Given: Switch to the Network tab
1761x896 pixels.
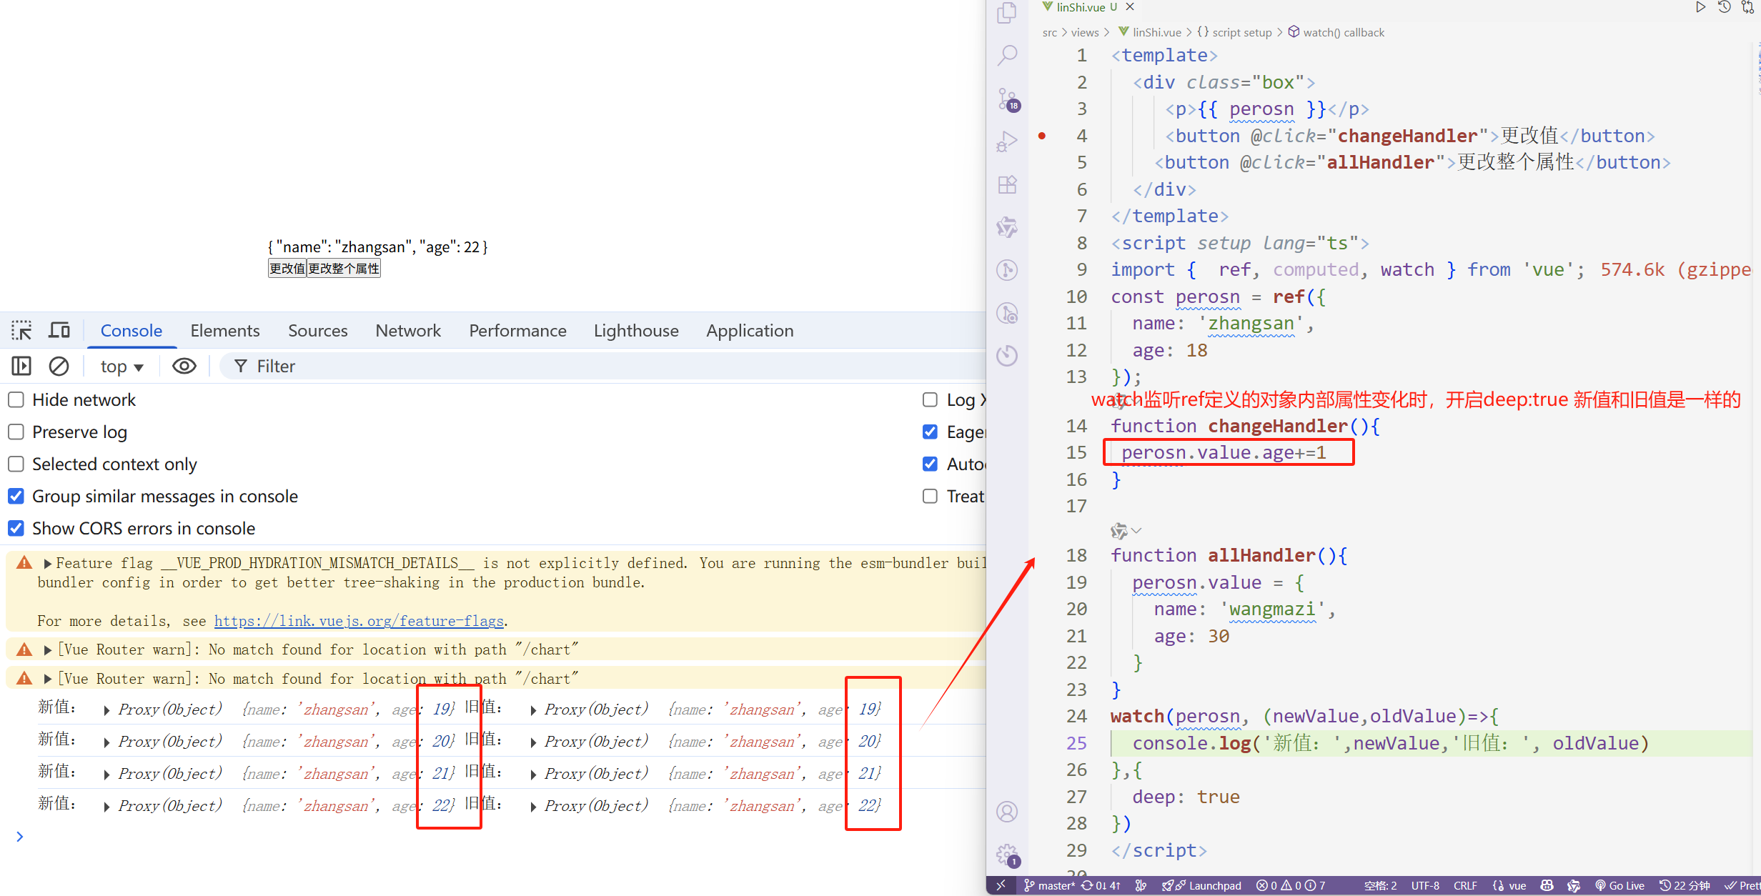Looking at the screenshot, I should tap(407, 330).
